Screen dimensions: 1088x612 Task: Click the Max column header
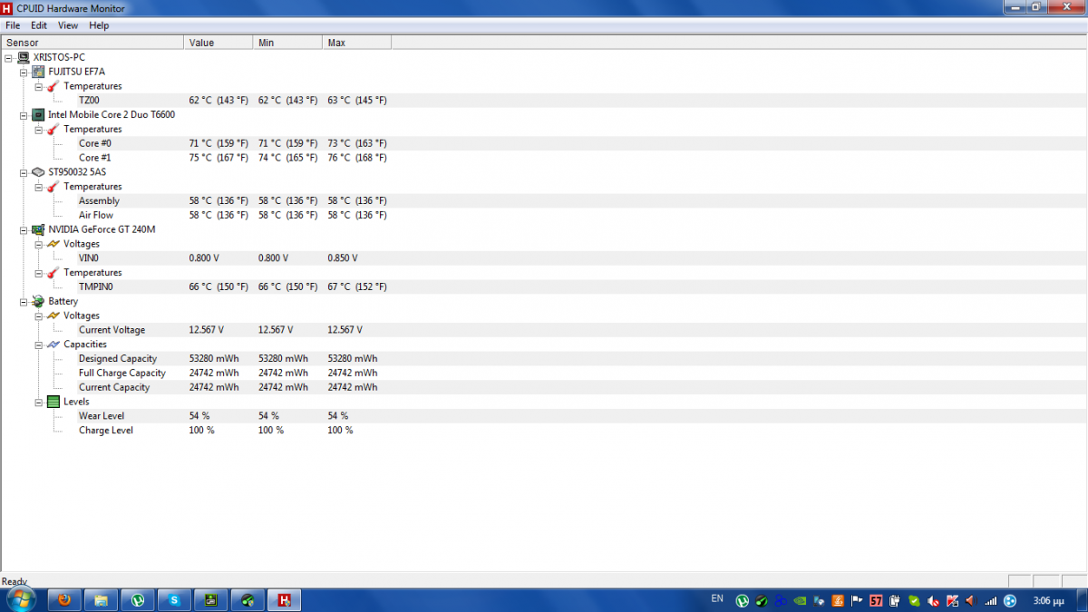click(356, 43)
